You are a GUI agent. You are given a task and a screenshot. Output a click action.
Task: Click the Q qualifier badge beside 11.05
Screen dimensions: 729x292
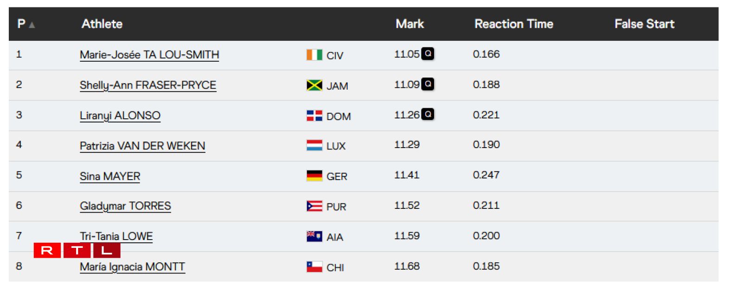428,54
